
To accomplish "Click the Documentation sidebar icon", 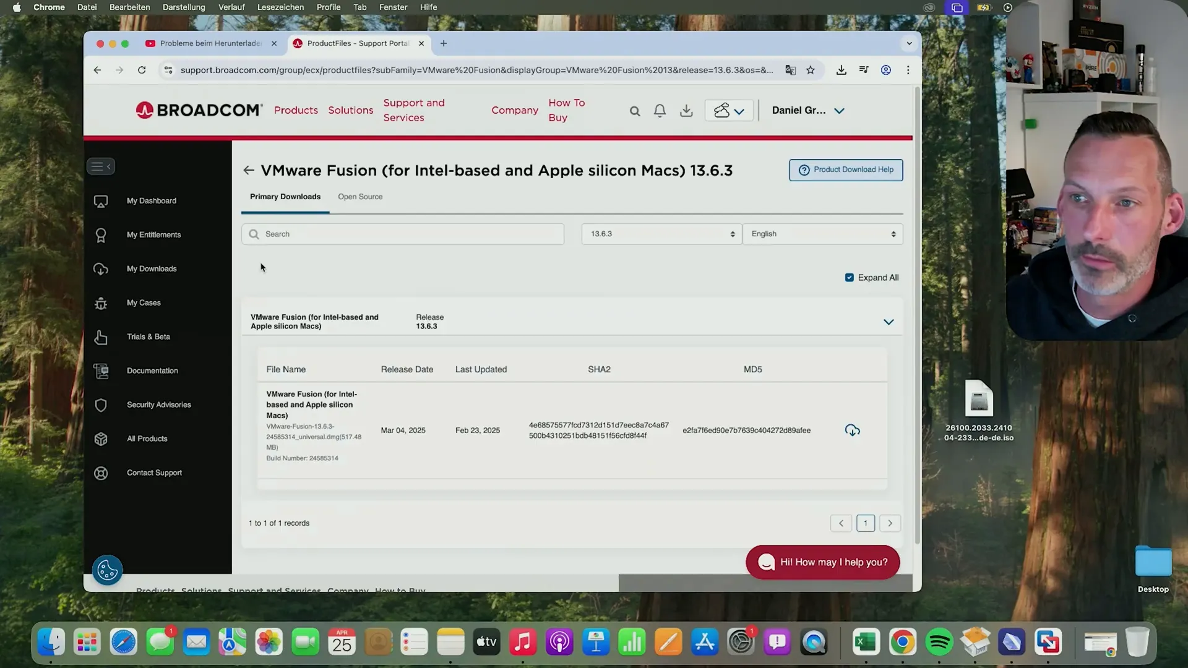I will pyautogui.click(x=101, y=371).
